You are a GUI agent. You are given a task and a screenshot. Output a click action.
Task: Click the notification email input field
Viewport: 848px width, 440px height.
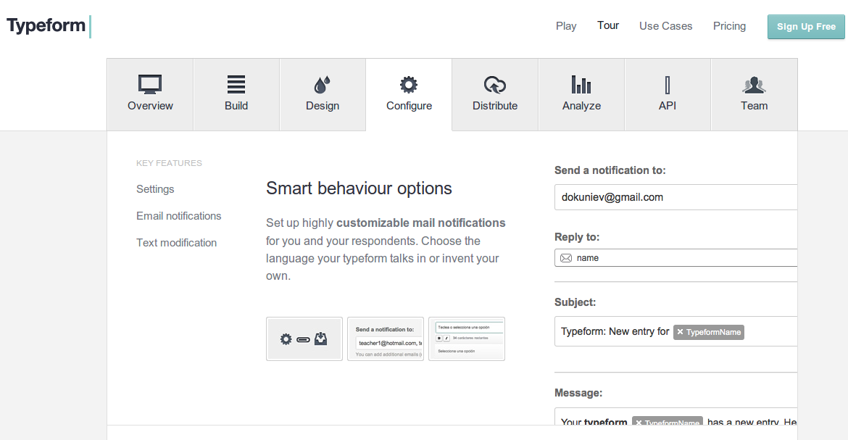[x=676, y=197]
